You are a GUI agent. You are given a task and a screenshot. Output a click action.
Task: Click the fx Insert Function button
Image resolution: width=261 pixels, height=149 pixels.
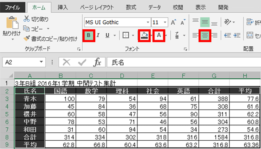(97, 62)
